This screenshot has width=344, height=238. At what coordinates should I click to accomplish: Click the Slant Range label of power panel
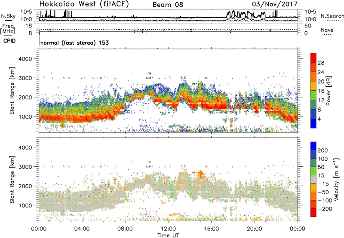[x=12, y=91]
